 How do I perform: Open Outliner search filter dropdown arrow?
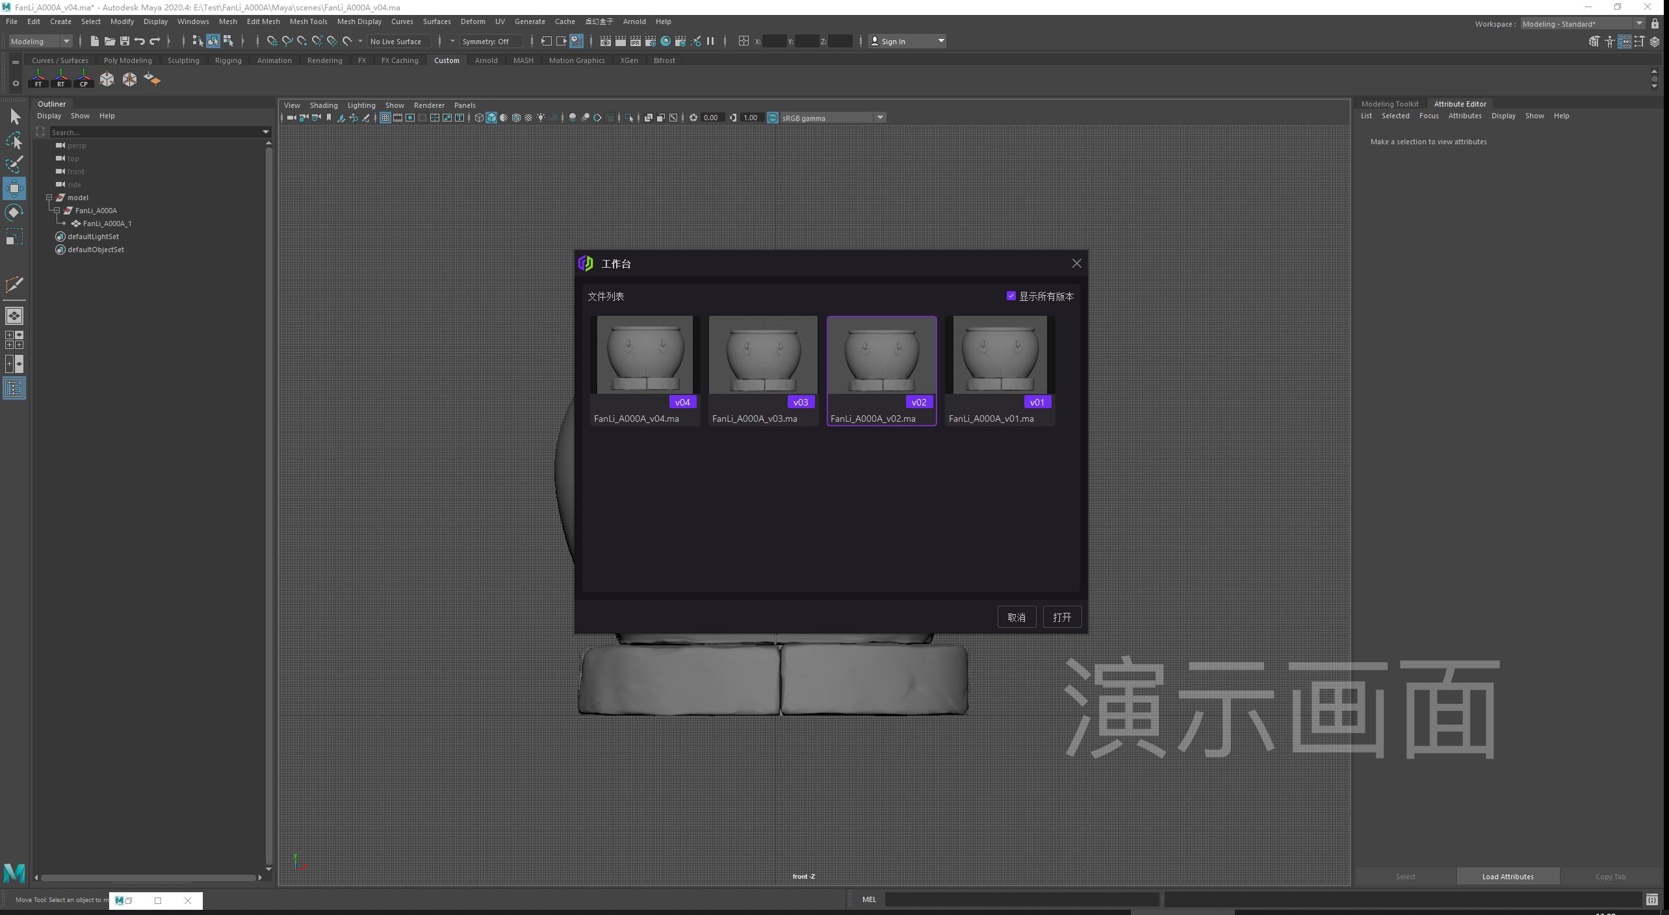click(x=265, y=132)
